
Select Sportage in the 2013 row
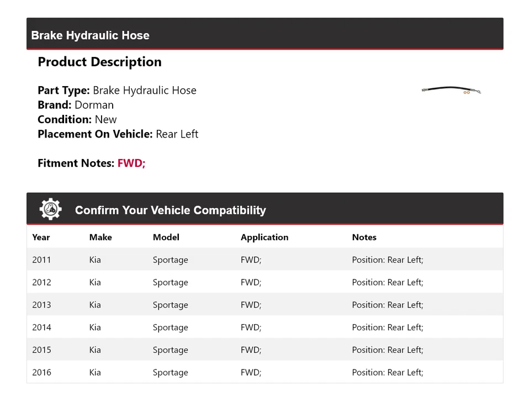(170, 305)
